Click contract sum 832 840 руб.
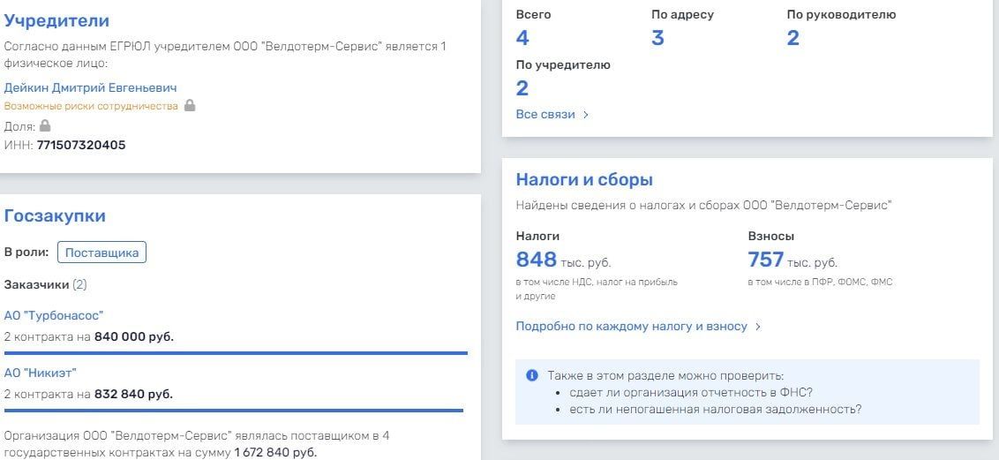This screenshot has width=999, height=460. pos(133,395)
